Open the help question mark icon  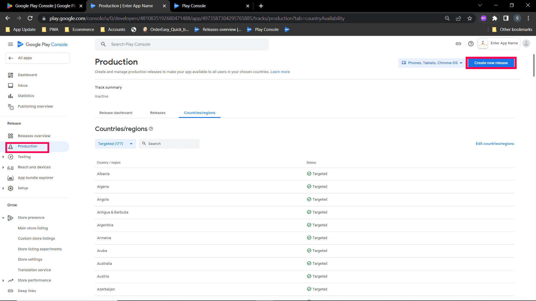471,44
